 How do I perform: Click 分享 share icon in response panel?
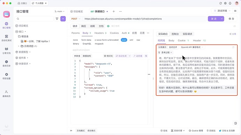point(233,34)
